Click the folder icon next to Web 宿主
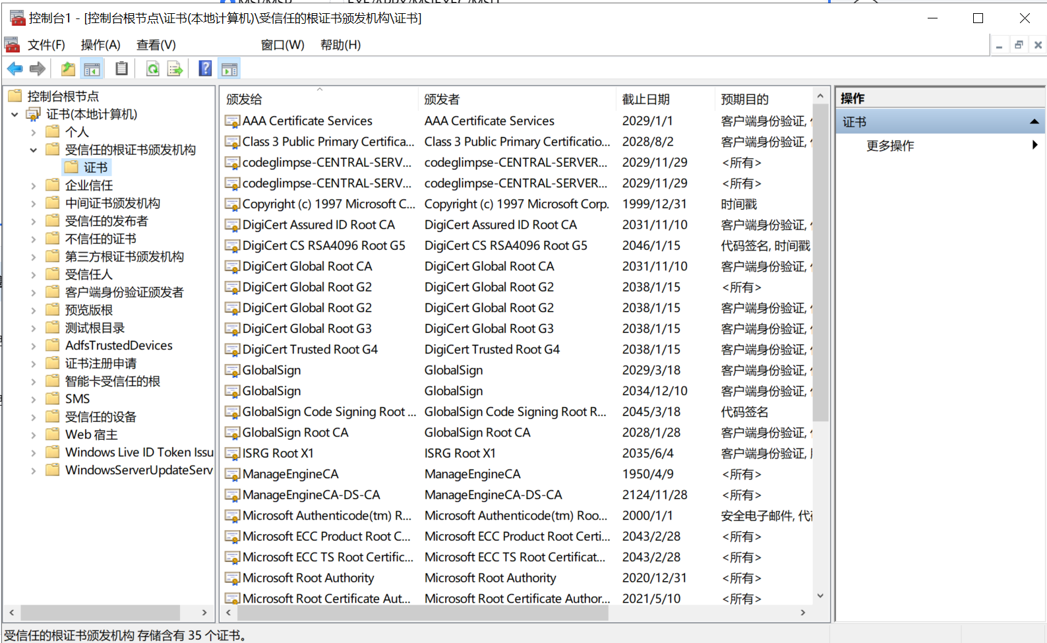The height and width of the screenshot is (643, 1047). coord(53,435)
